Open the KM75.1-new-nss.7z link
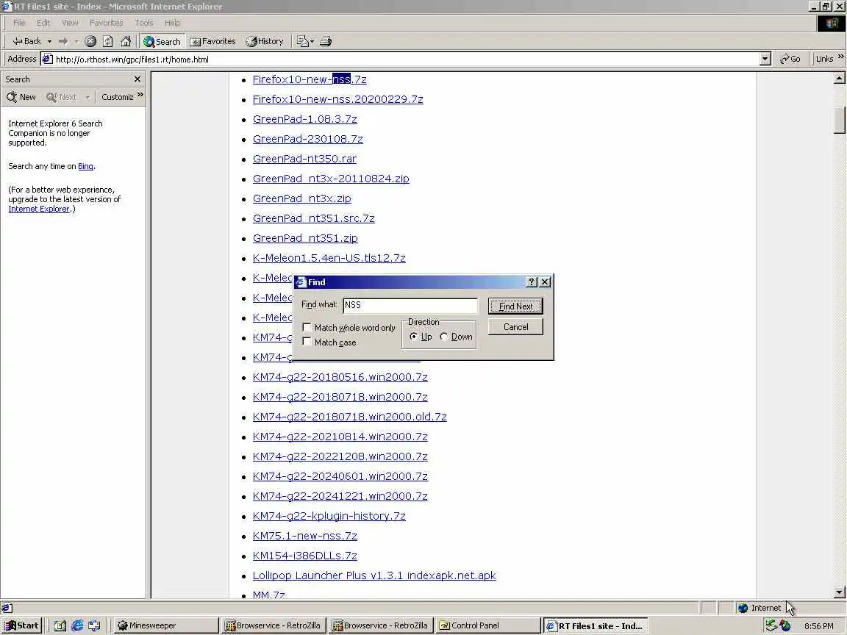 pyautogui.click(x=304, y=536)
